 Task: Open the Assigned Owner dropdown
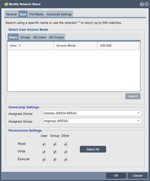(x=92, y=113)
